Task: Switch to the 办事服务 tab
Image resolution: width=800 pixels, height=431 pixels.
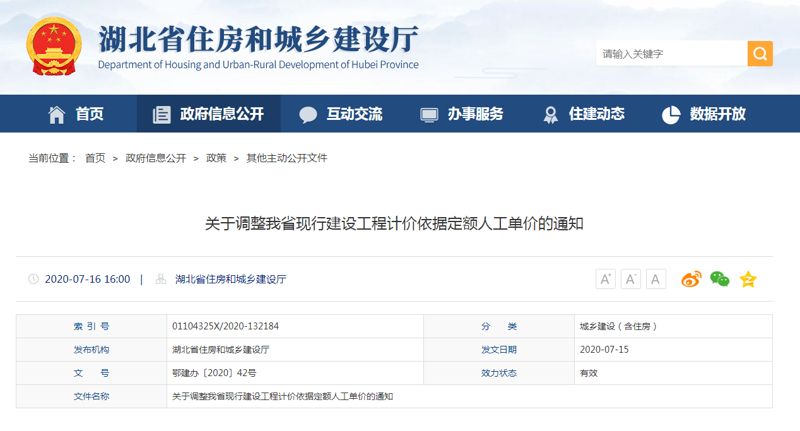Action: coord(462,114)
